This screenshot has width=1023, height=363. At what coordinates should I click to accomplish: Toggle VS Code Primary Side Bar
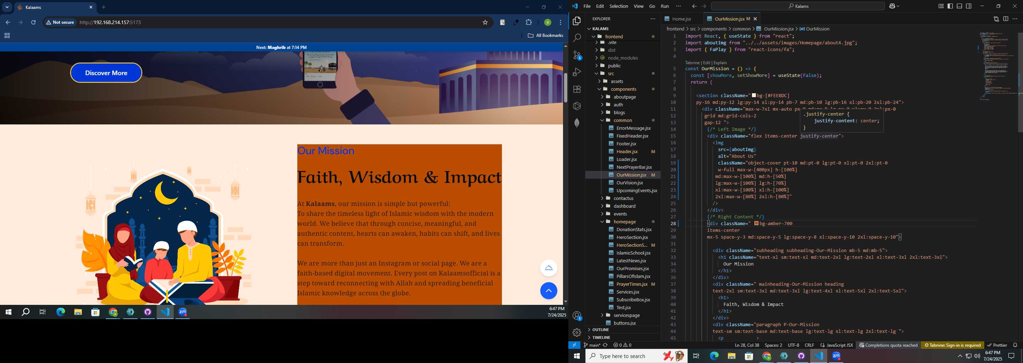click(950, 6)
